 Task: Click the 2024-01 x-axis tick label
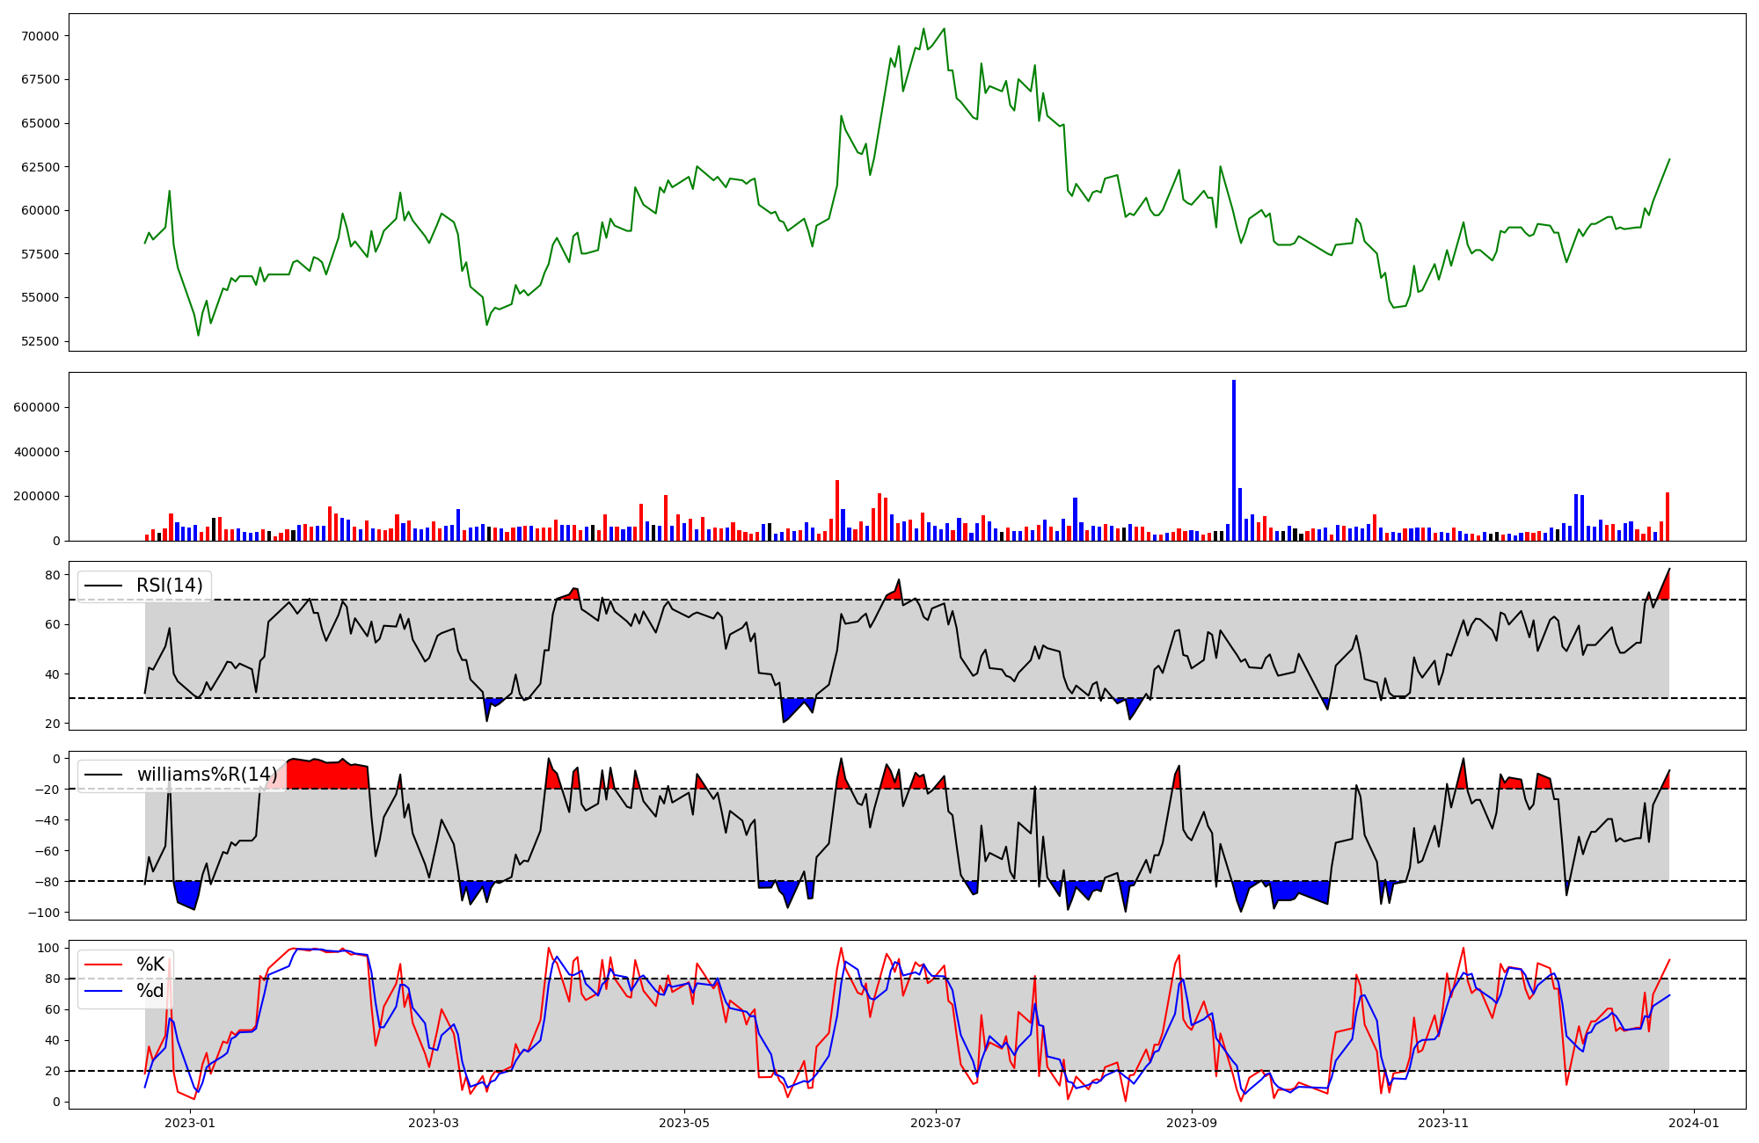(x=1694, y=1123)
